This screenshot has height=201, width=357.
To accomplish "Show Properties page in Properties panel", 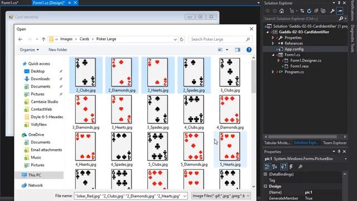I will pos(284,166).
